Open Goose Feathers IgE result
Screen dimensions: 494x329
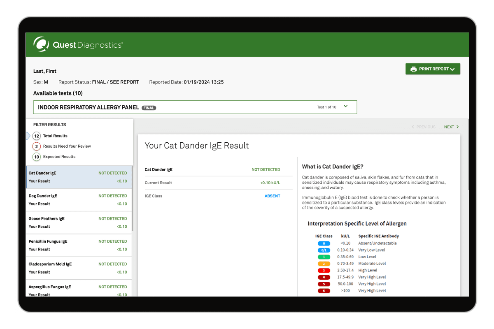click(x=78, y=222)
